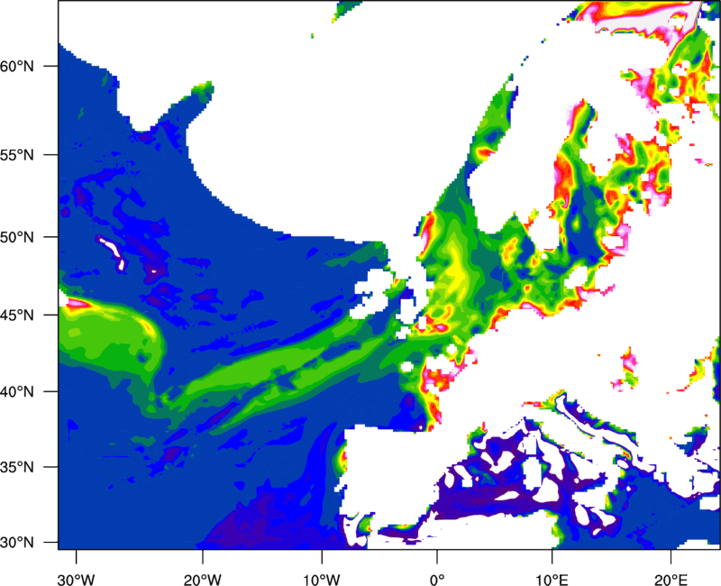The width and height of the screenshot is (721, 586).
Task: Click the 10°W longitude label
Action: click(322, 580)
